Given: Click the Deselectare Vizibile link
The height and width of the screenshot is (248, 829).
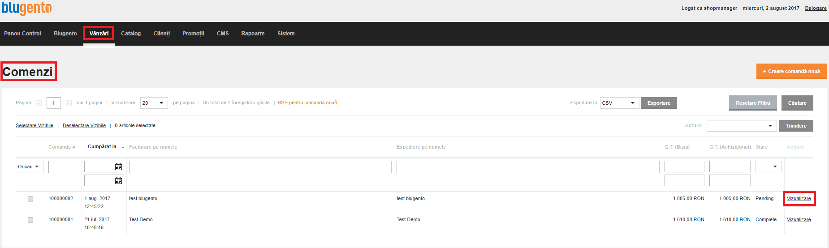Looking at the screenshot, I should click(x=84, y=125).
